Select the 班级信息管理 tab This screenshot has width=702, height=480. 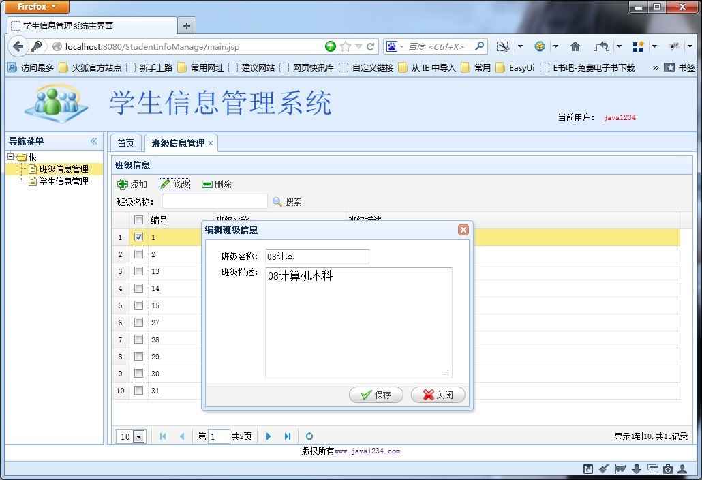pyautogui.click(x=178, y=143)
